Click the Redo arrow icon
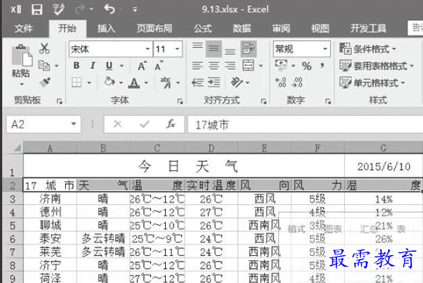423x283 pixels. [x=80, y=9]
